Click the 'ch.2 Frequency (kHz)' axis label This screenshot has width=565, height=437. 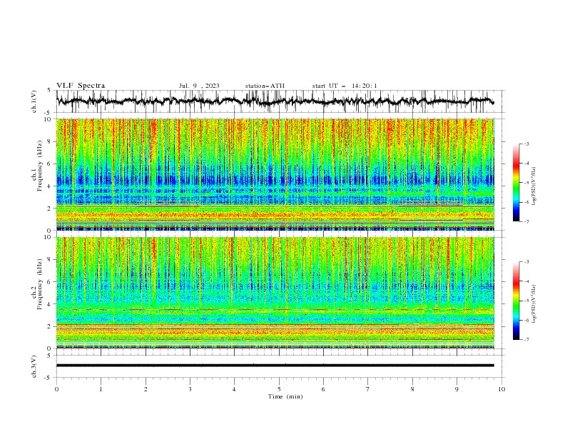click(36, 283)
